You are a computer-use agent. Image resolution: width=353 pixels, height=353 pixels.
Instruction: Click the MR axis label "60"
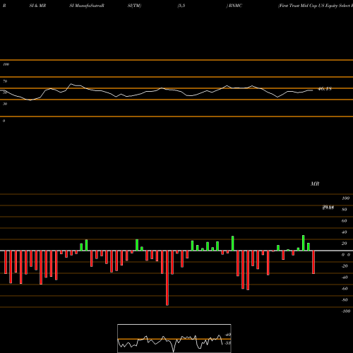click(x=345, y=221)
